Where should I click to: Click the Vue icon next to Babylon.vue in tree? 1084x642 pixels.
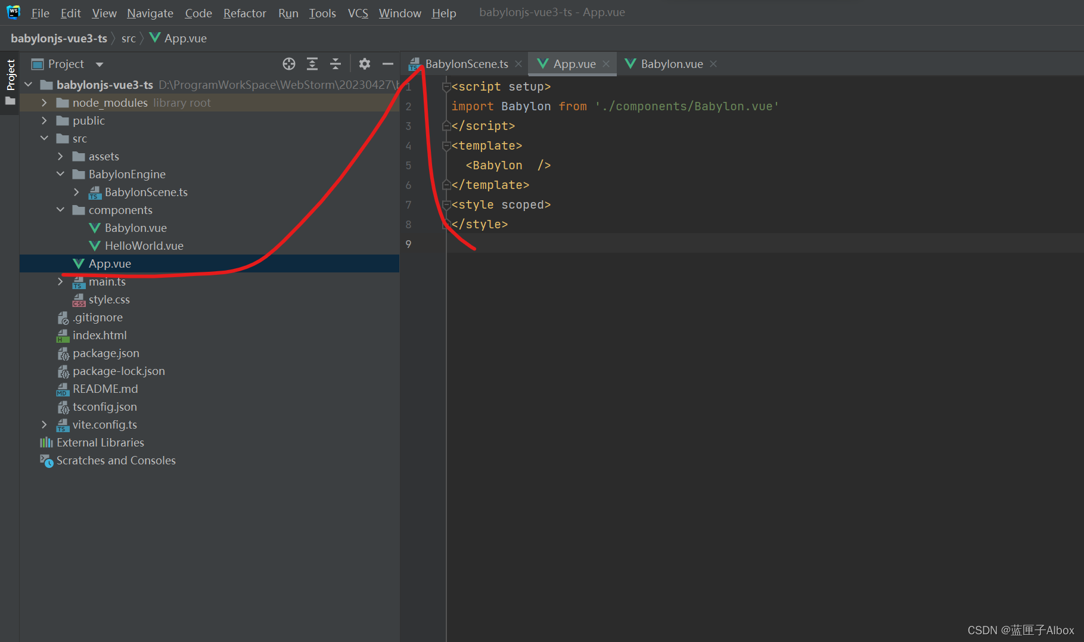coord(94,228)
